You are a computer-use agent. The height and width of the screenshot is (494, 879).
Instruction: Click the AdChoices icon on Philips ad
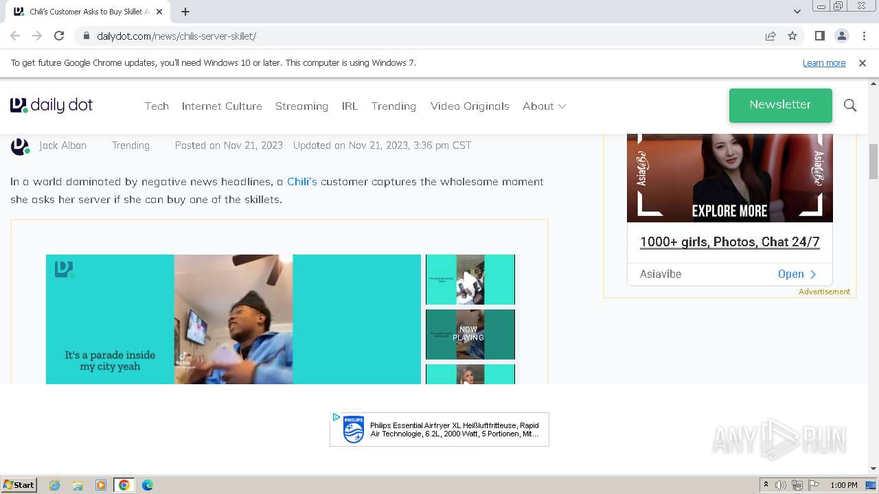(336, 417)
